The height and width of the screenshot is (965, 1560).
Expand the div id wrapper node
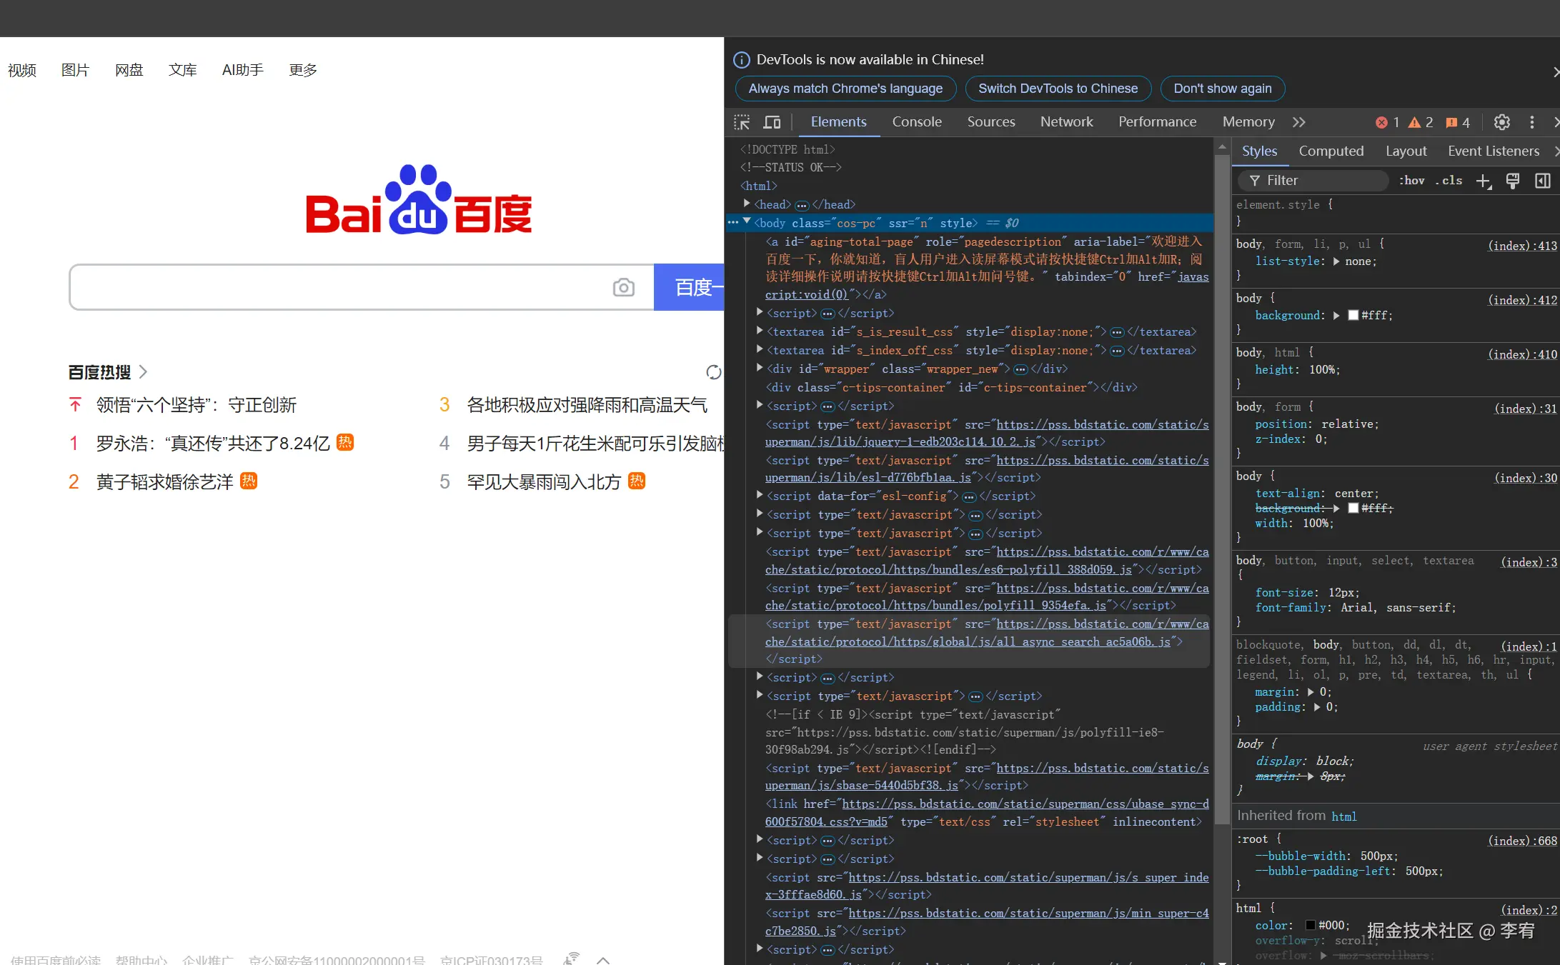click(760, 369)
